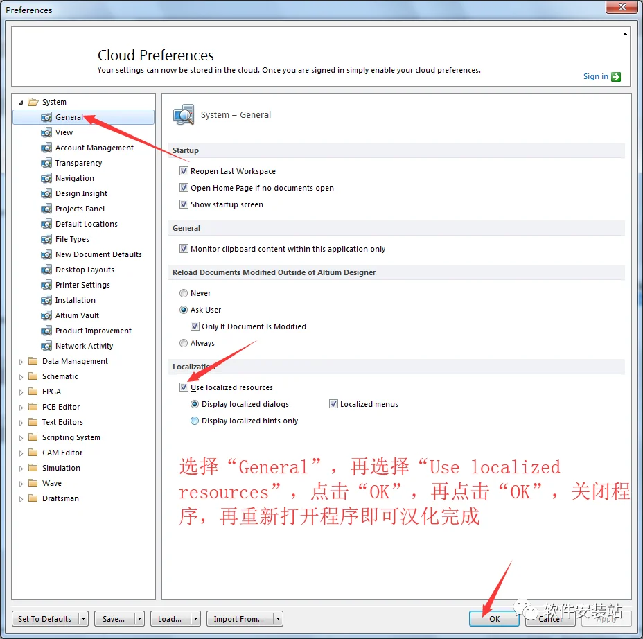Viewport: 643px width, 639px height.
Task: Select Display localized hints only option
Action: 195,421
